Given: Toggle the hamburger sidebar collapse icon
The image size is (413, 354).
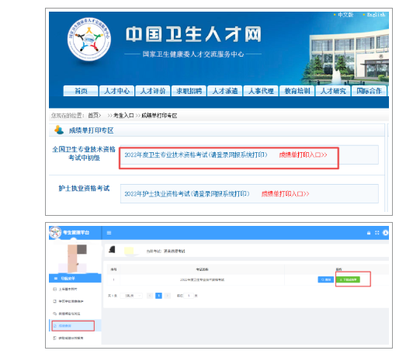Looking at the screenshot, I should click(x=109, y=233).
